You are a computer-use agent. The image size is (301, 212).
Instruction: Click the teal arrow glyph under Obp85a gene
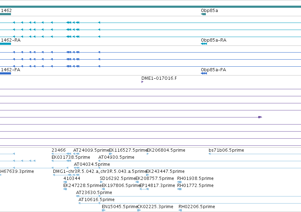pyautogui.click(x=203, y=14)
